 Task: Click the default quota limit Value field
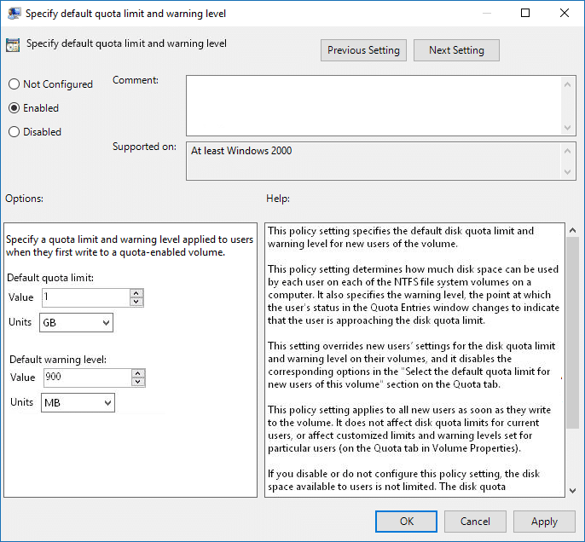[x=84, y=297]
